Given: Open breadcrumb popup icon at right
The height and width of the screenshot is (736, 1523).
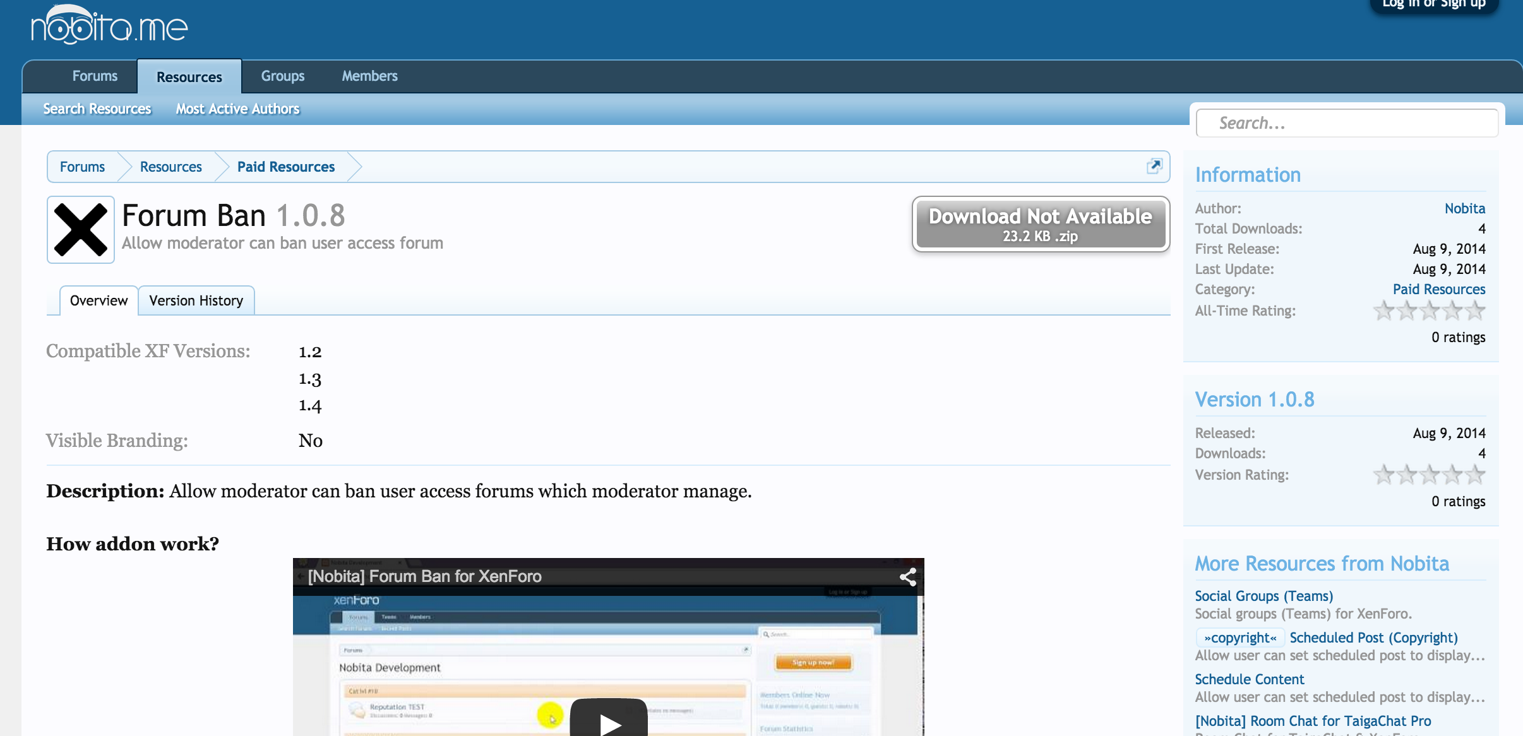Looking at the screenshot, I should tap(1154, 166).
